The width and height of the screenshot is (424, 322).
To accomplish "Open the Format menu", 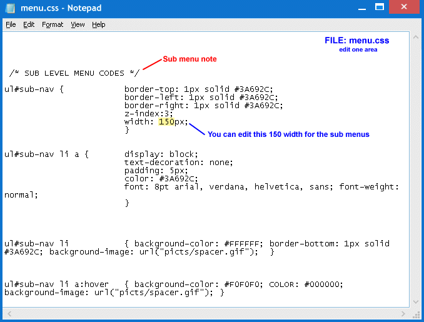I will click(53, 24).
